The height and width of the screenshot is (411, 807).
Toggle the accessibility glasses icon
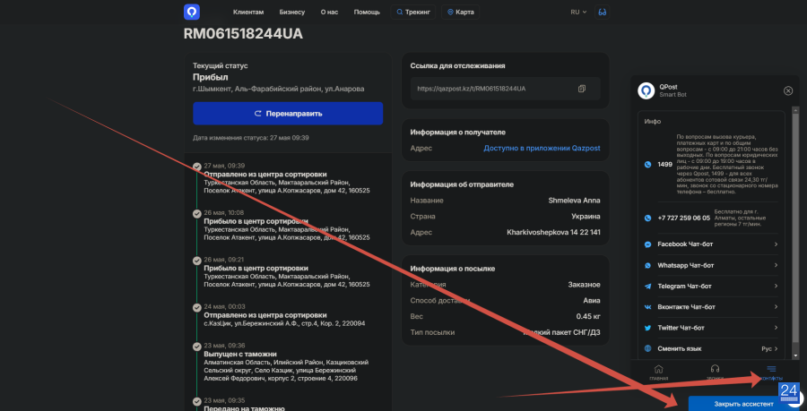(x=603, y=12)
